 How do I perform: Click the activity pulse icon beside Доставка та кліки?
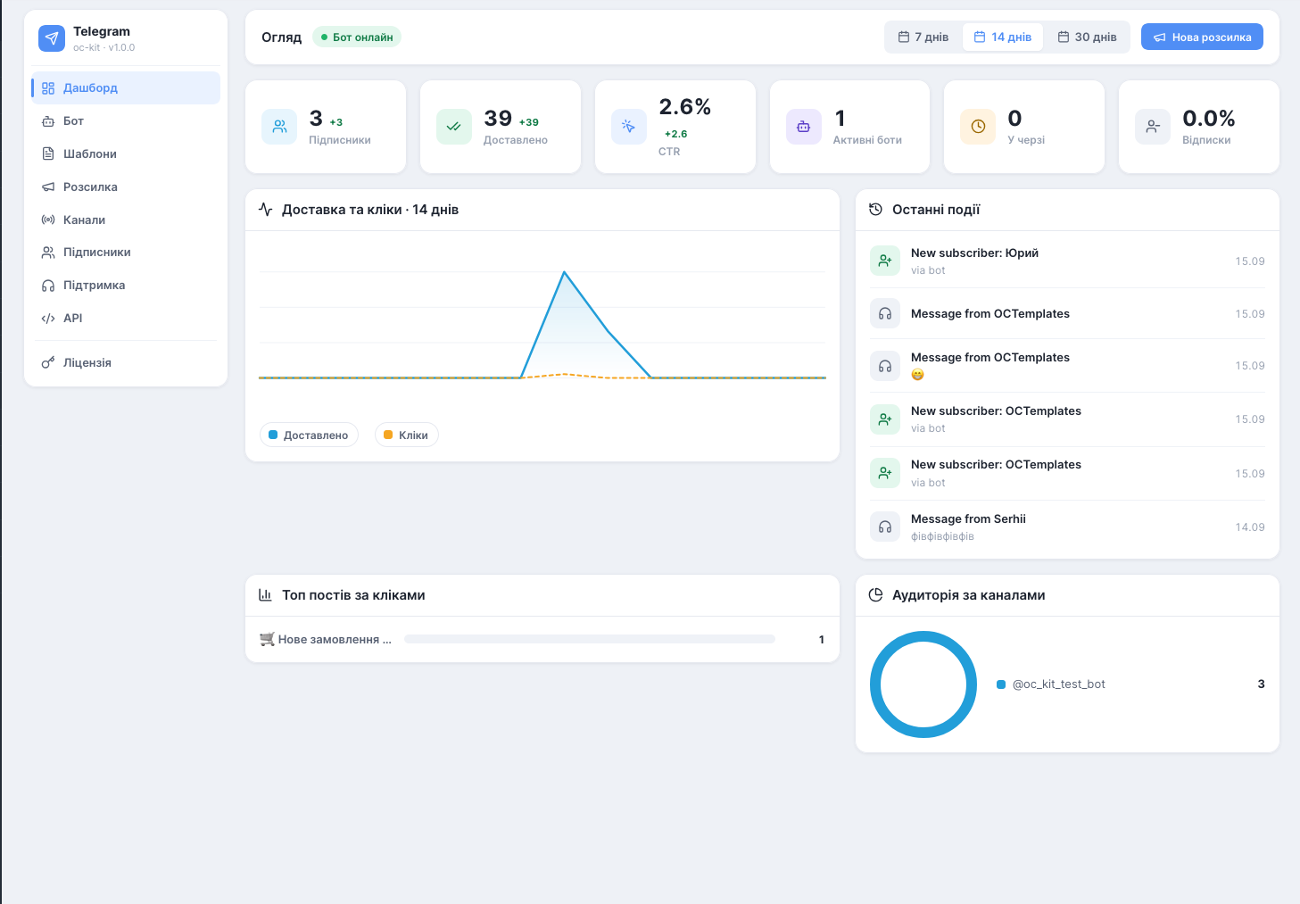click(x=265, y=210)
